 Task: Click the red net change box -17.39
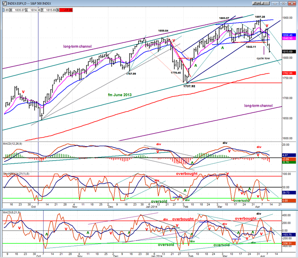[66, 10]
